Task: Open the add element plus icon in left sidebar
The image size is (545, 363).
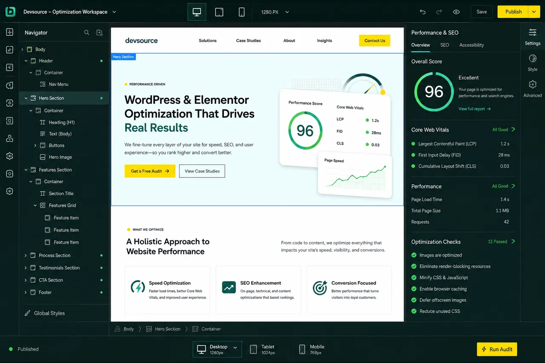Action: 9,32
